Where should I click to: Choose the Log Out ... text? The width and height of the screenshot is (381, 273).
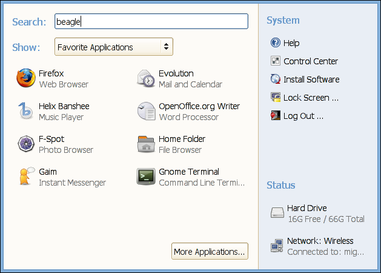(303, 116)
